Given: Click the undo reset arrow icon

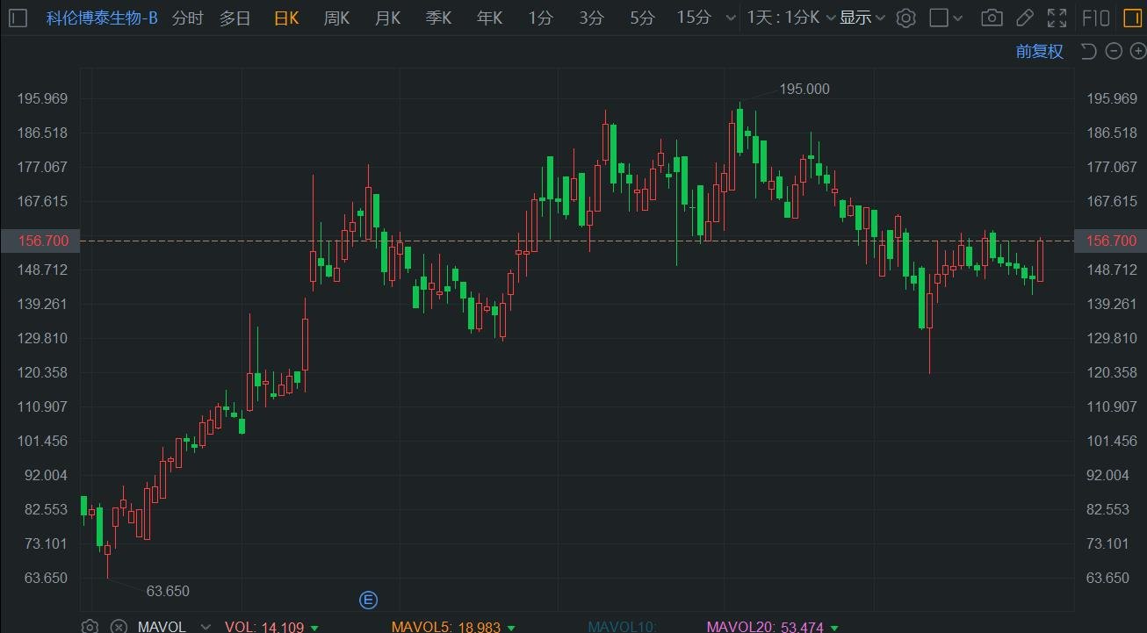Looking at the screenshot, I should pyautogui.click(x=1088, y=51).
